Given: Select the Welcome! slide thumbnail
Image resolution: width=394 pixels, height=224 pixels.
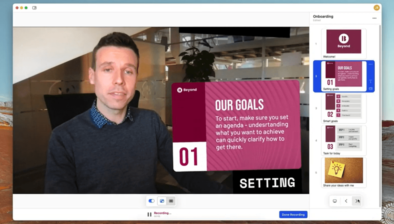Looking at the screenshot, I should click(344, 44).
